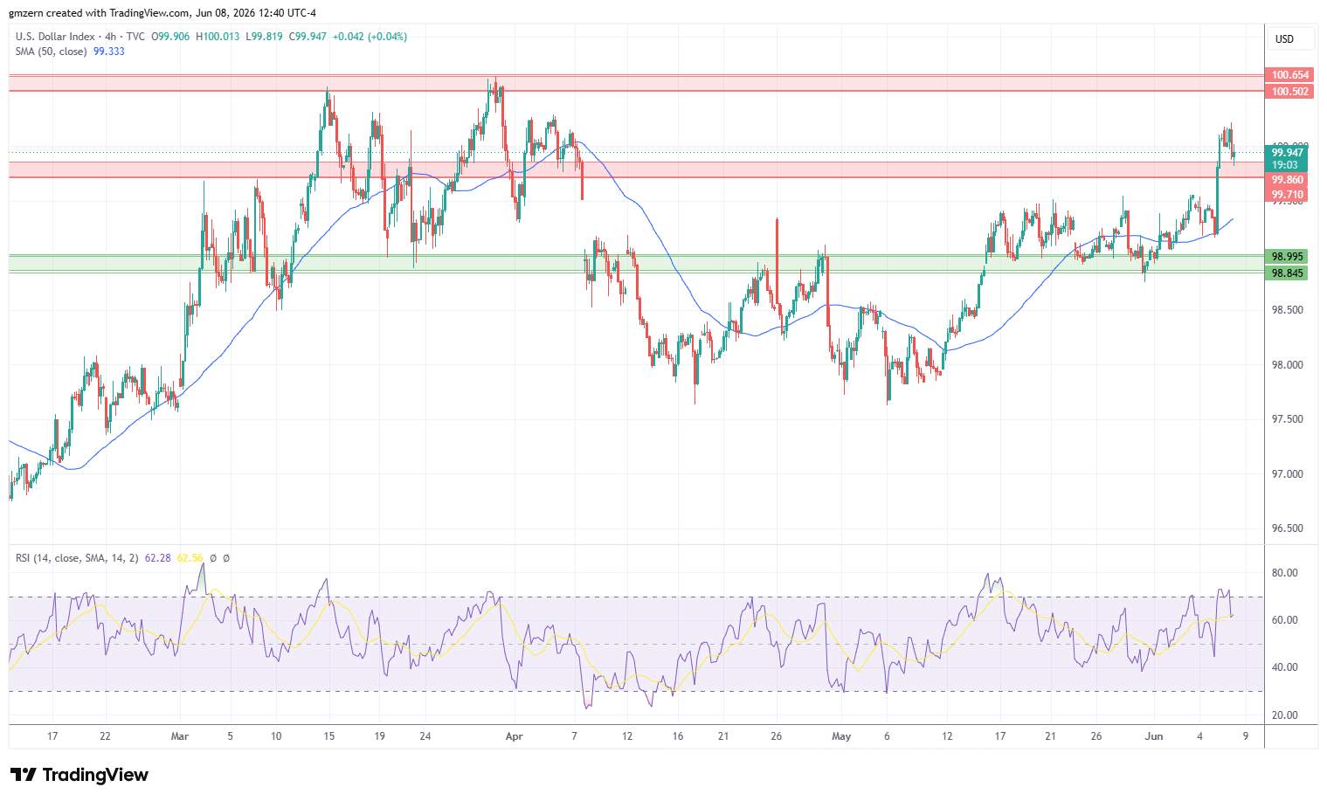Screen dimensions: 1327x801
Task: Click the 99.860 red price tag
Action: point(1286,179)
